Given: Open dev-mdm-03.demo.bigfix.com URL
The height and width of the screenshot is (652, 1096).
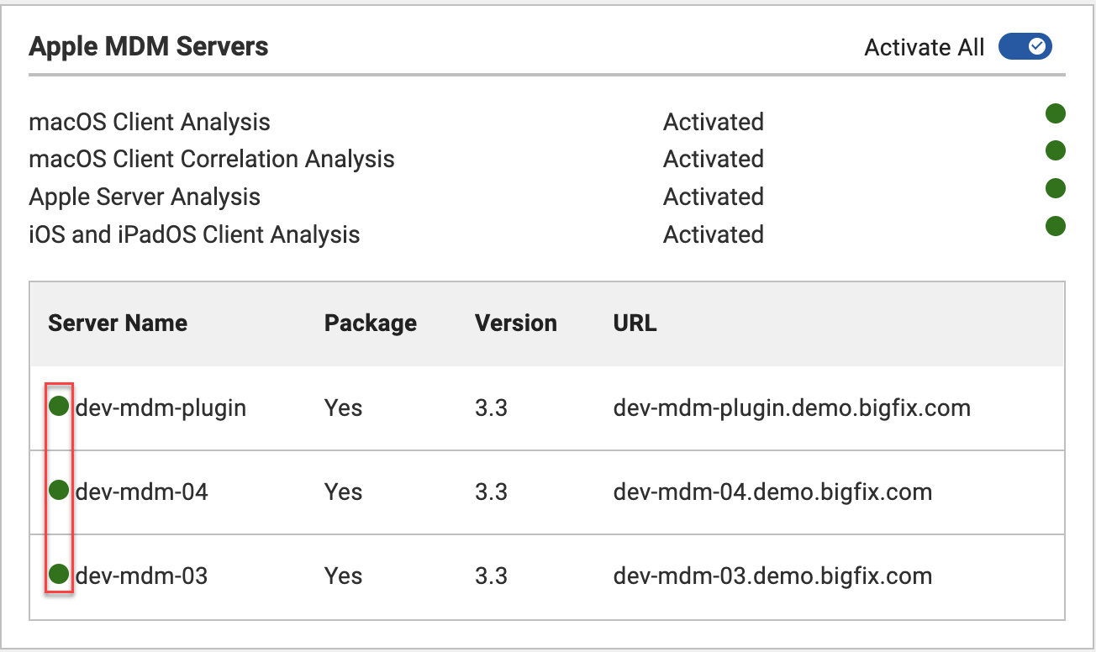Looking at the screenshot, I should point(772,576).
